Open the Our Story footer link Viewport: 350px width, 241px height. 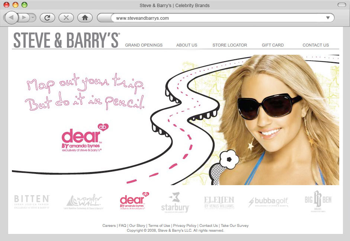(x=137, y=226)
